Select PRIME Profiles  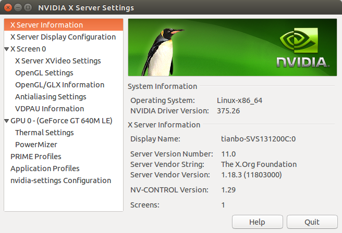[x=64, y=157]
